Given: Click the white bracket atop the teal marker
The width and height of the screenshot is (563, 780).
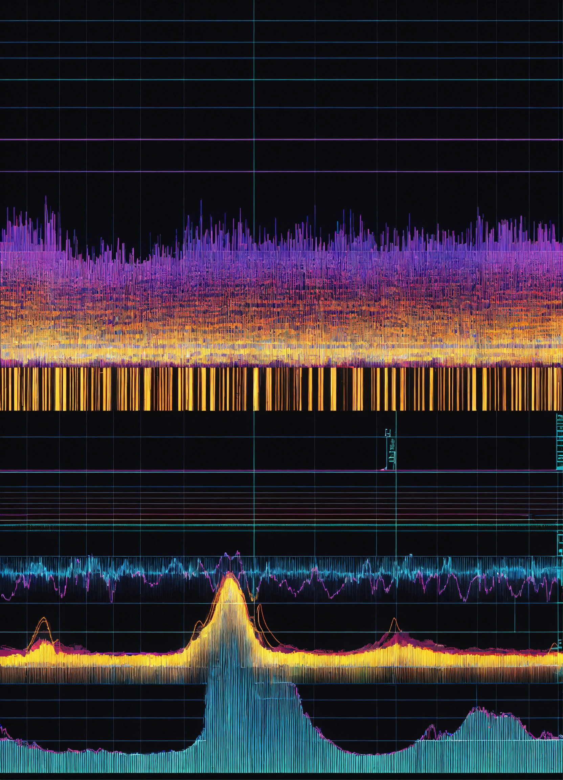Looking at the screenshot, I should click(388, 432).
